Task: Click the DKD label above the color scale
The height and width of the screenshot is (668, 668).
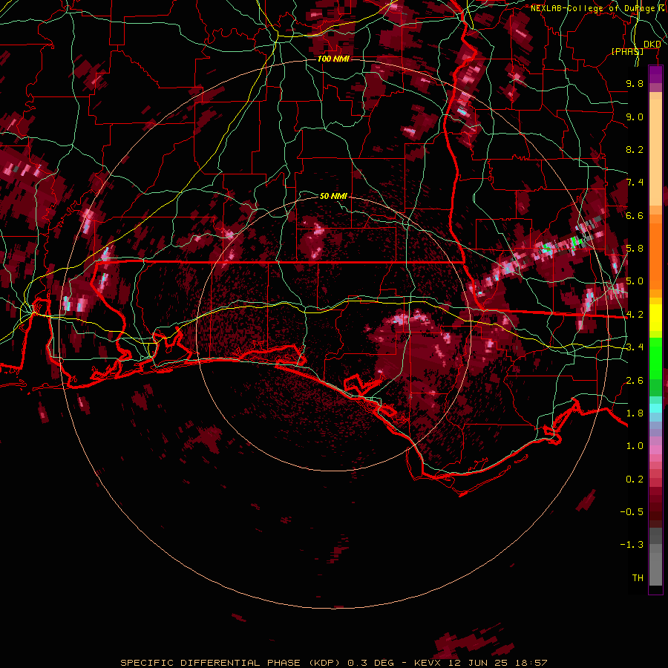Action: tap(652, 45)
